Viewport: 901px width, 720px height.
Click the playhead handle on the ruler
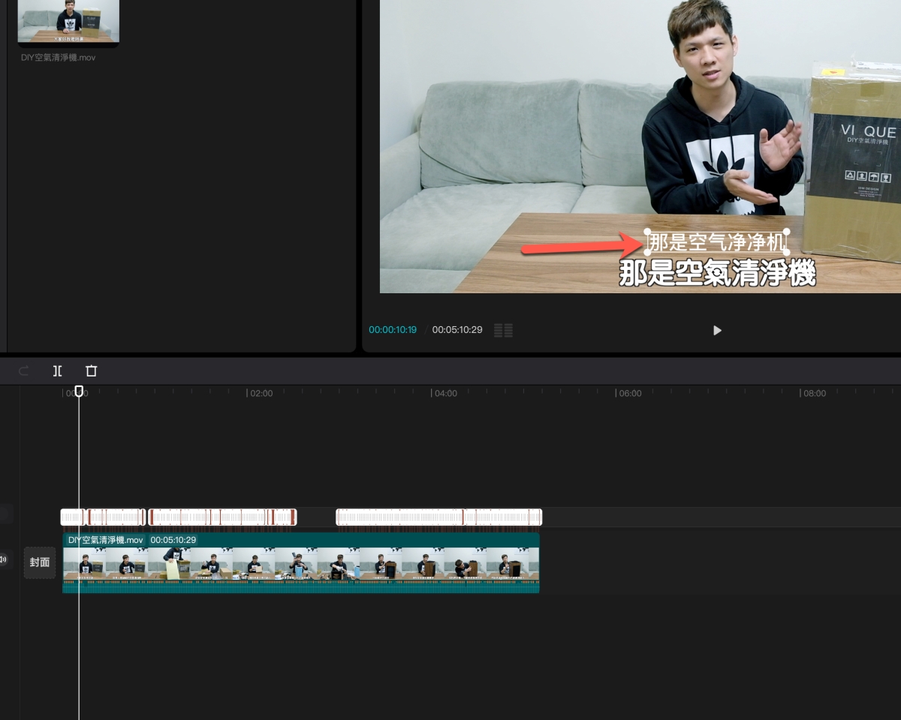click(79, 391)
